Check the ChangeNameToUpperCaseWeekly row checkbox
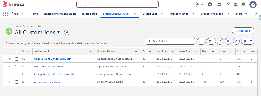 17,74
